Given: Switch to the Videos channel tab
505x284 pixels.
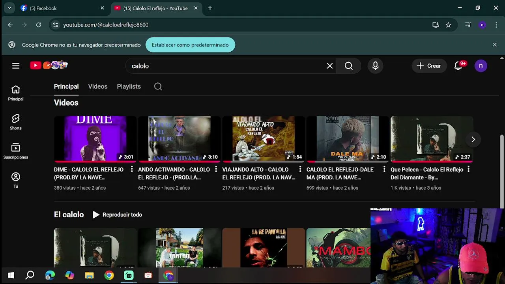Looking at the screenshot, I should [x=98, y=86].
